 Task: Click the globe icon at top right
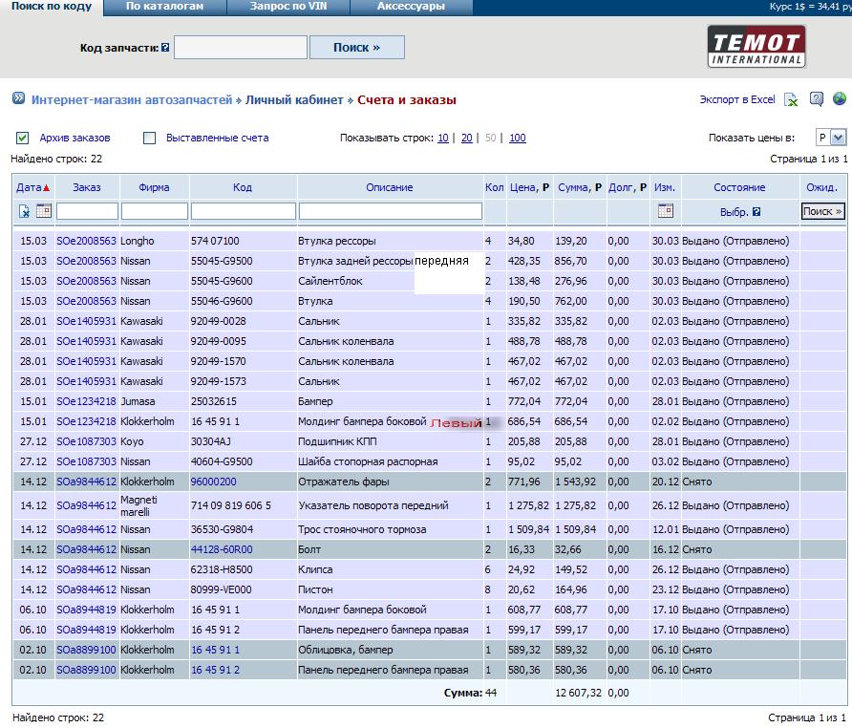click(x=840, y=98)
